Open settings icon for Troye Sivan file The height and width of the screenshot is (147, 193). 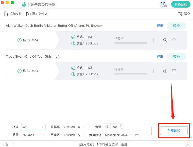coord(165,71)
